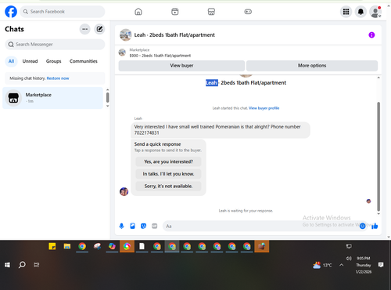Click the View buyer button

pos(181,66)
